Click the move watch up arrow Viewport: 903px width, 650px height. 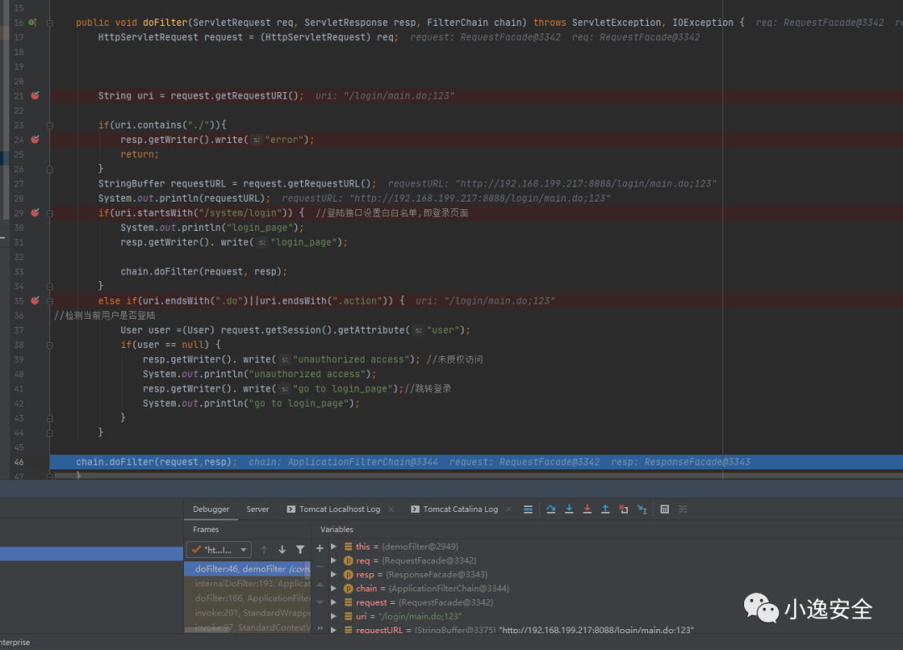coord(319,584)
